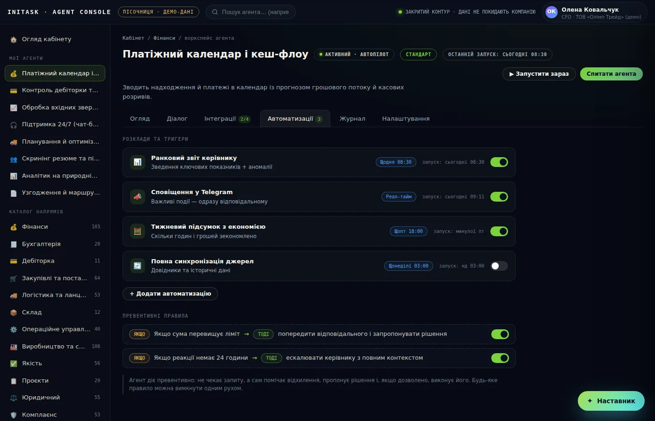Screen dimensions: 655x421
Task: Disable the Ранковий звіт керівнику toggle
Action: (x=499, y=162)
